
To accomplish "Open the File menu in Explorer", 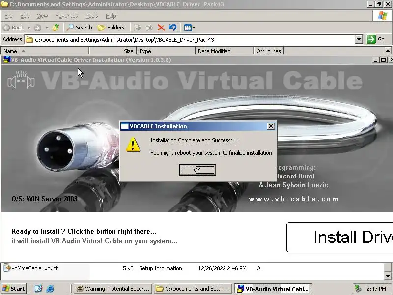I will [8, 16].
